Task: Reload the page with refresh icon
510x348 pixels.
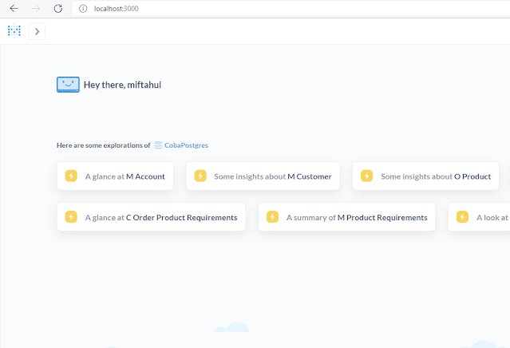Action: (x=58, y=9)
